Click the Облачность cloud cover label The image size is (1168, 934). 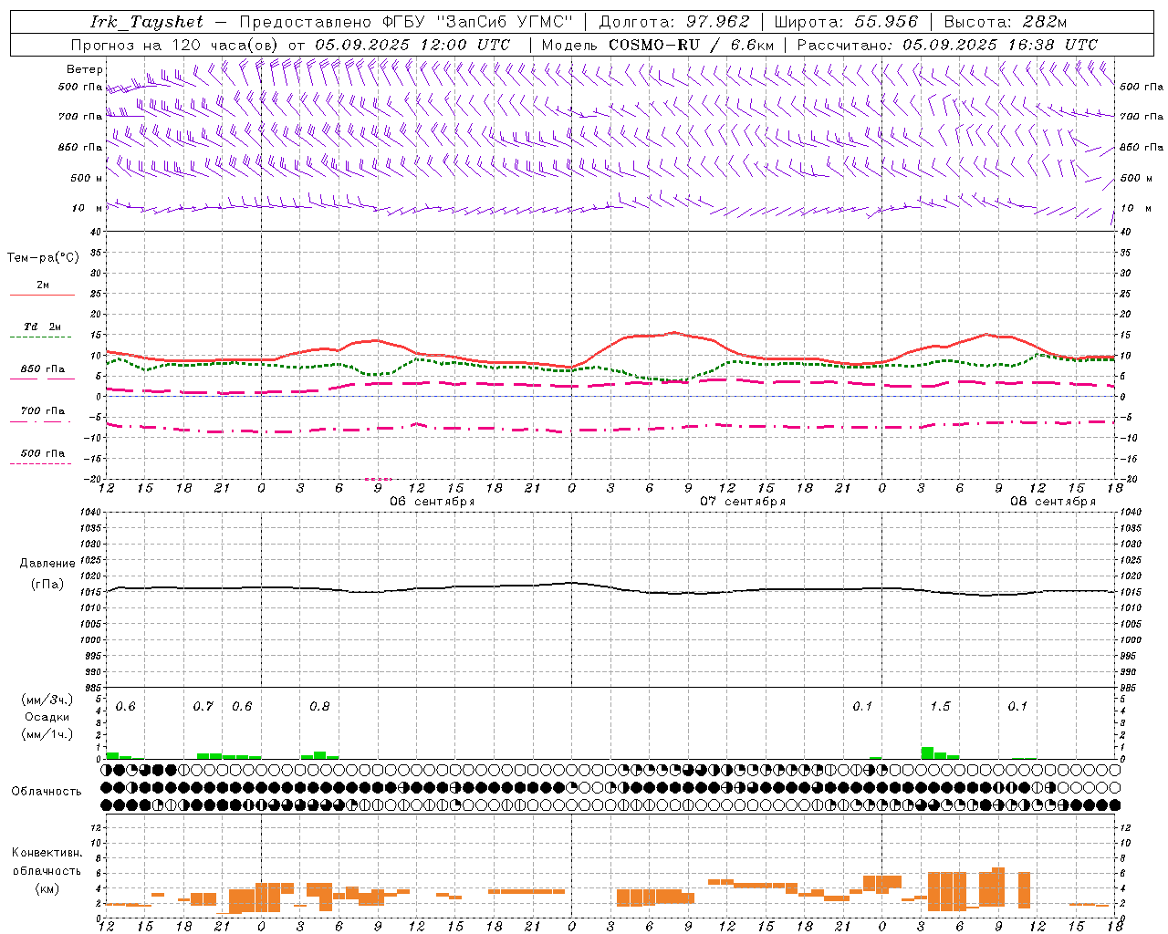47,792
